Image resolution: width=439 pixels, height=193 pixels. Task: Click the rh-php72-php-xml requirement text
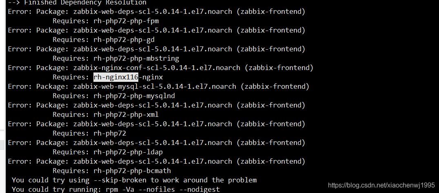(126, 114)
